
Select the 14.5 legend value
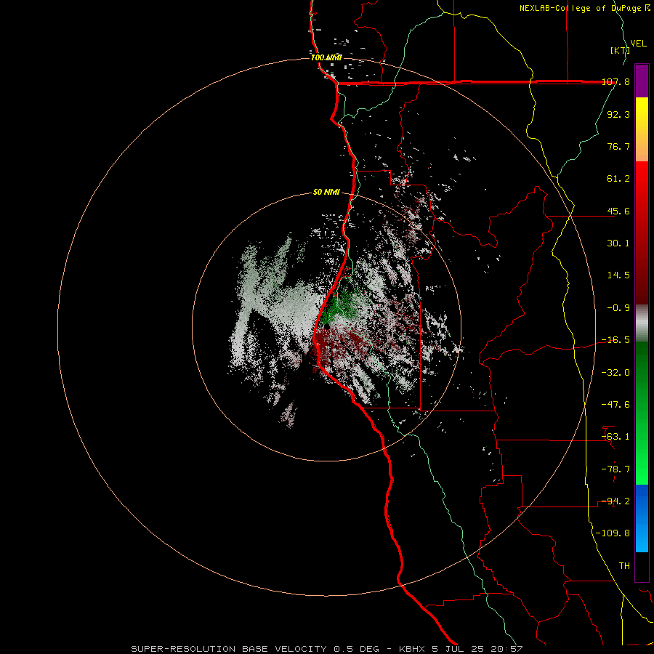pos(618,275)
